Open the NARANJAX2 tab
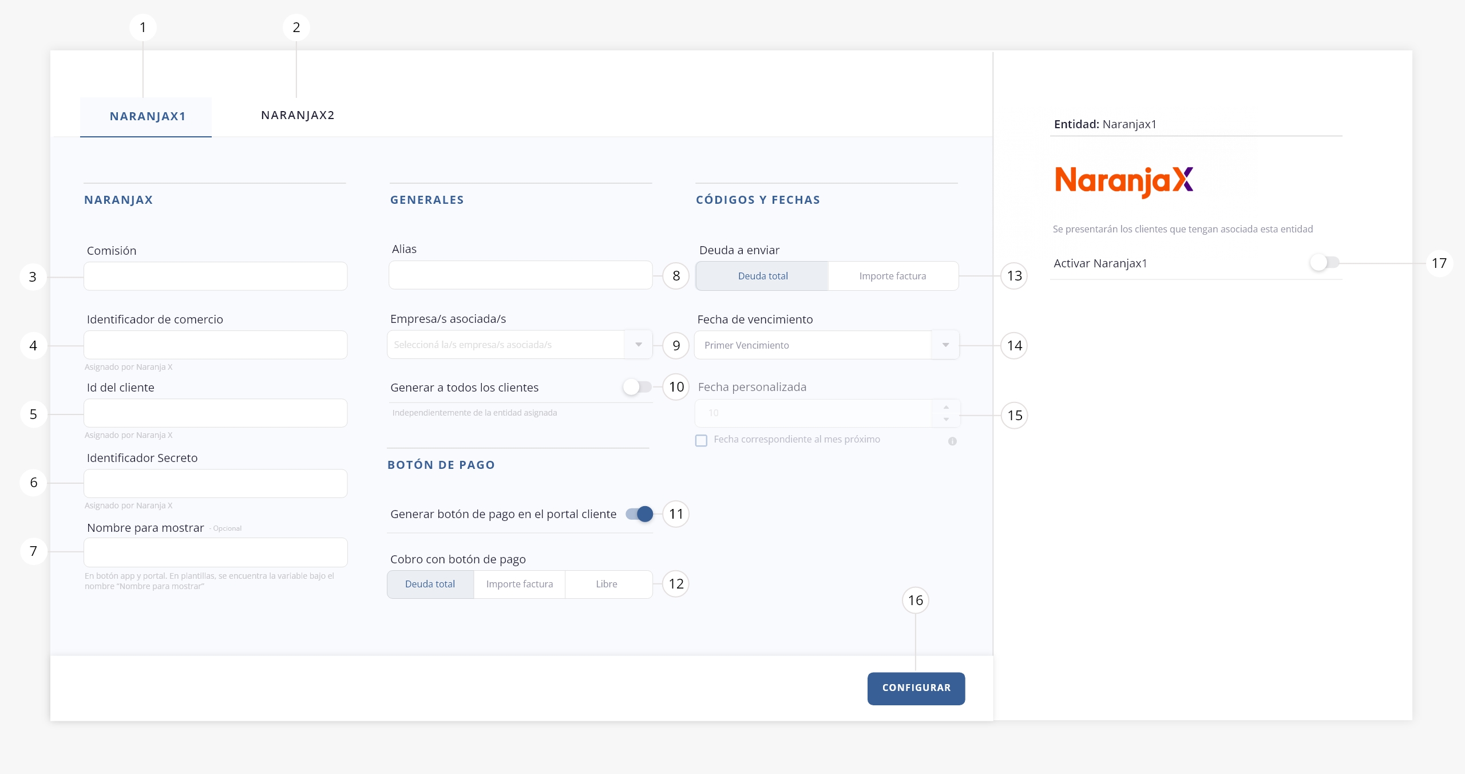This screenshot has height=774, width=1465. pyautogui.click(x=298, y=116)
